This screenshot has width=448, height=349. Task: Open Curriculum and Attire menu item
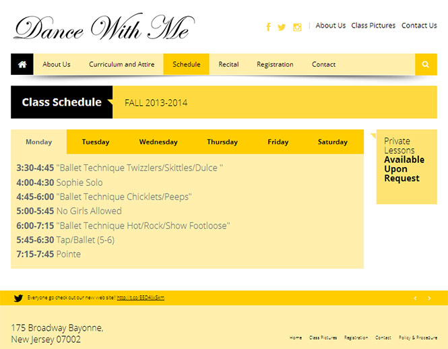pyautogui.click(x=122, y=64)
